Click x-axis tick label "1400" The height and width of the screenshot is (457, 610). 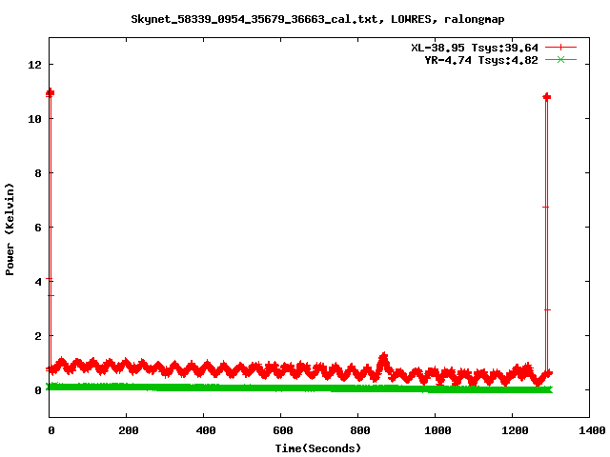[x=592, y=430]
